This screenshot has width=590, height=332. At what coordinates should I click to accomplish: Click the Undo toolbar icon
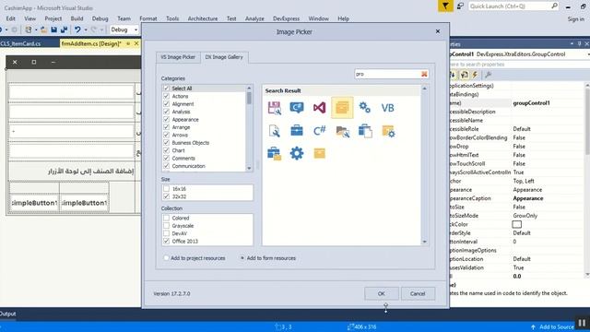(77, 30)
